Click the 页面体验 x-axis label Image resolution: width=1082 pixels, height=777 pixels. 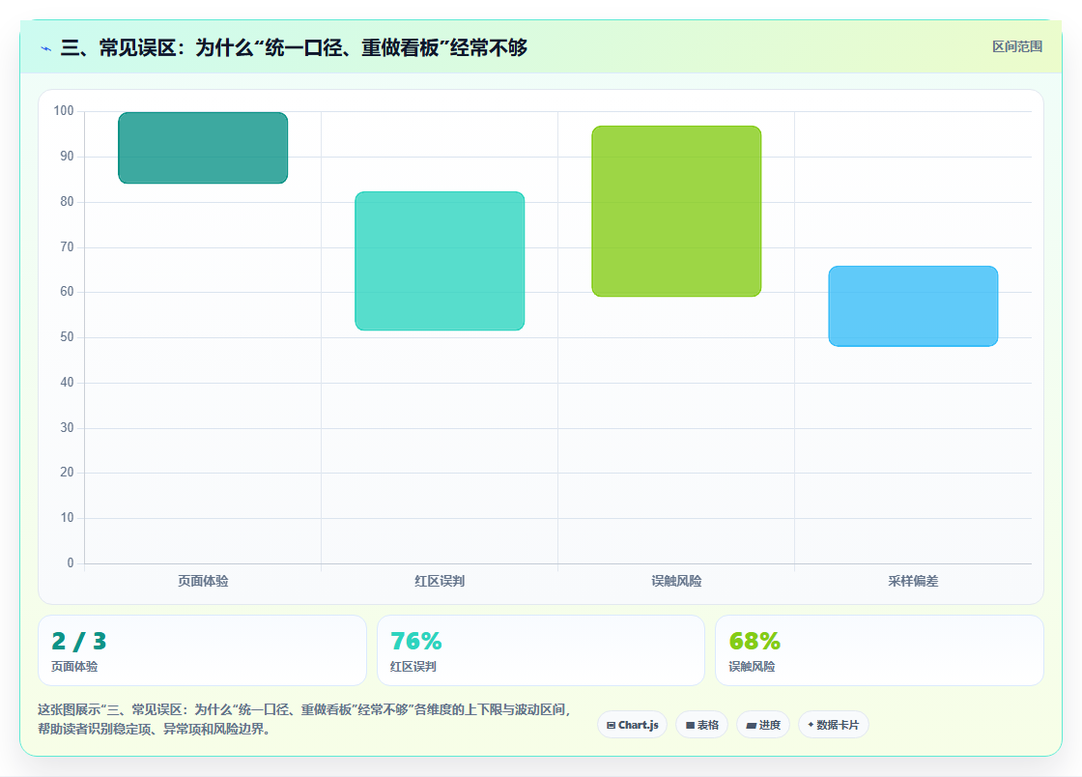point(203,581)
